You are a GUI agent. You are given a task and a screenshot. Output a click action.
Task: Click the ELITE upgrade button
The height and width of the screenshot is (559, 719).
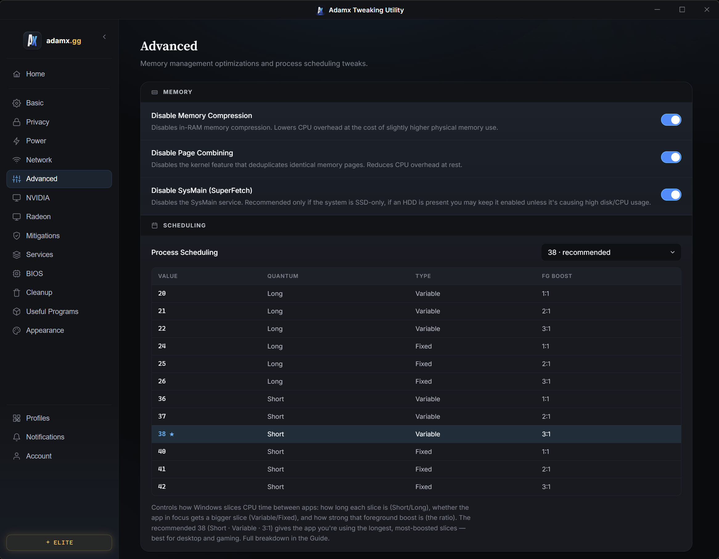[x=59, y=543]
